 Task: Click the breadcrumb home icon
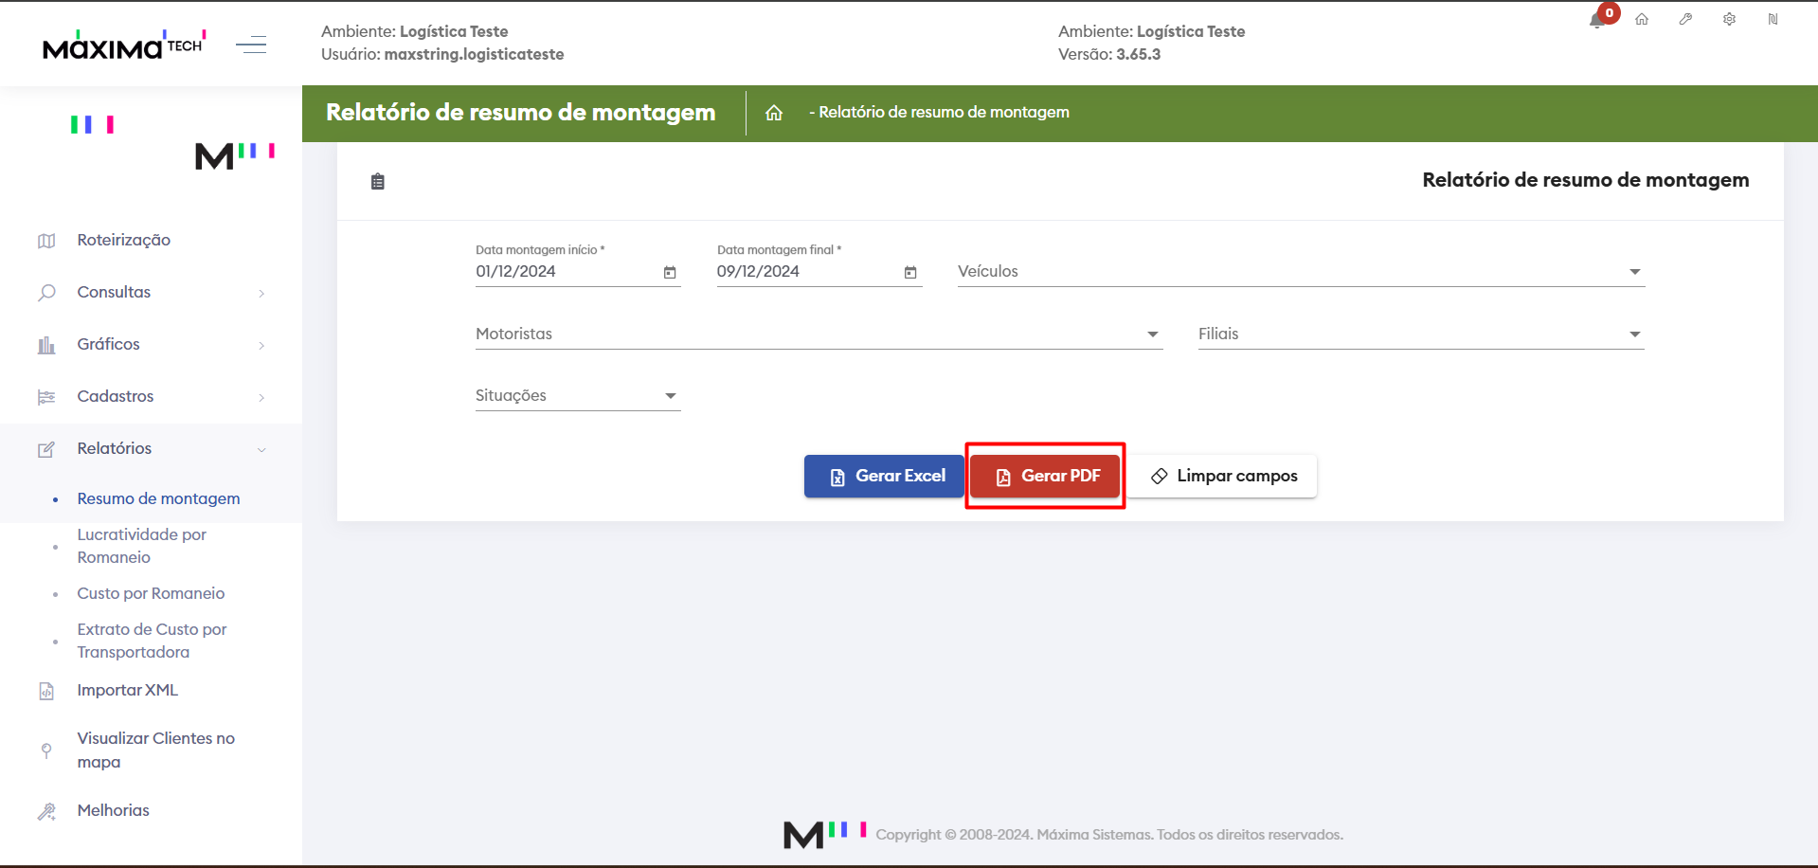point(774,113)
